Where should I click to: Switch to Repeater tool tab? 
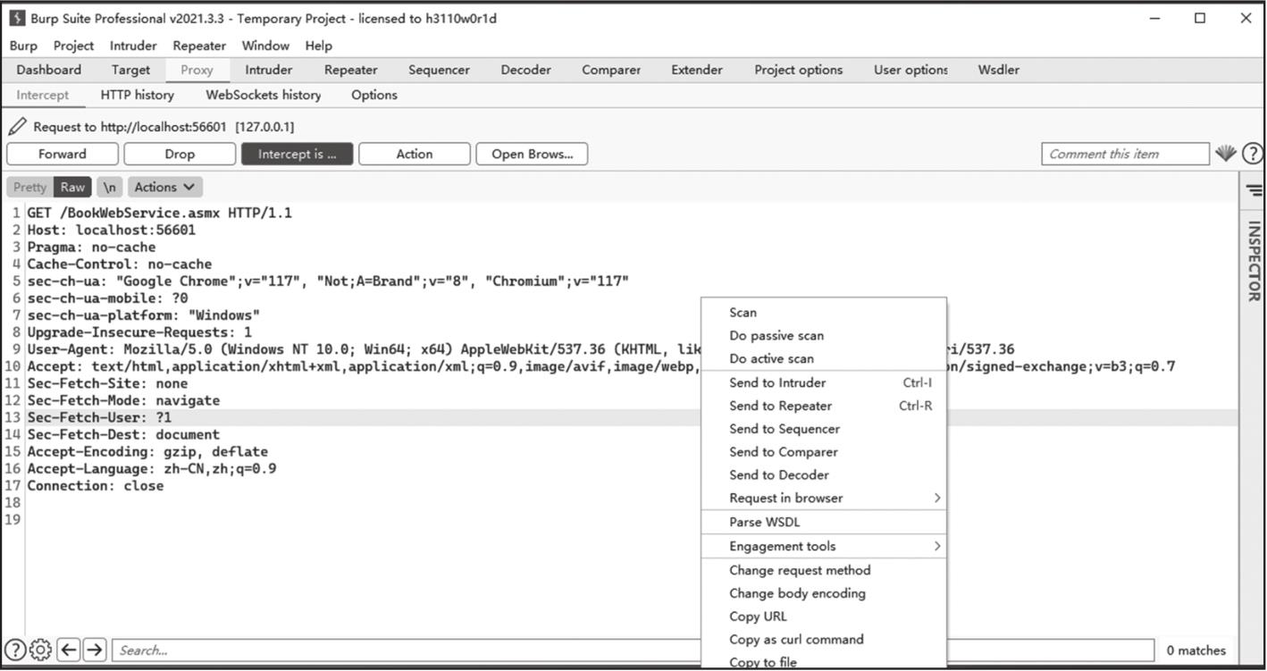(x=350, y=70)
